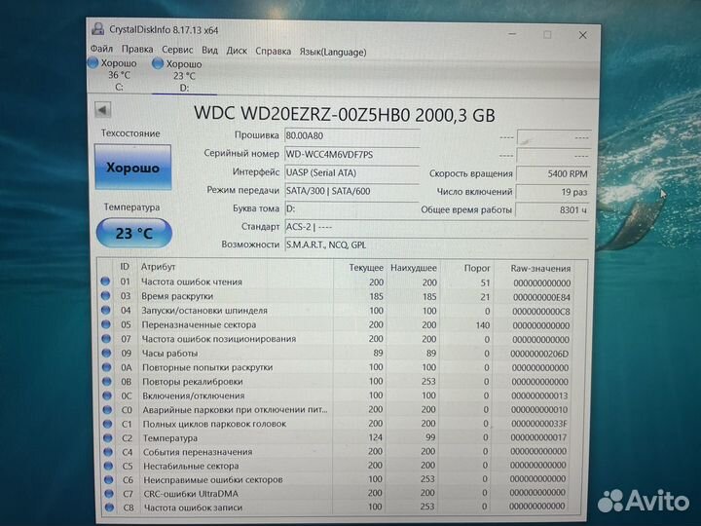The image size is (701, 526).
Task: Click the Интерфейс field UASP (Serial ATA)
Action: [351, 172]
